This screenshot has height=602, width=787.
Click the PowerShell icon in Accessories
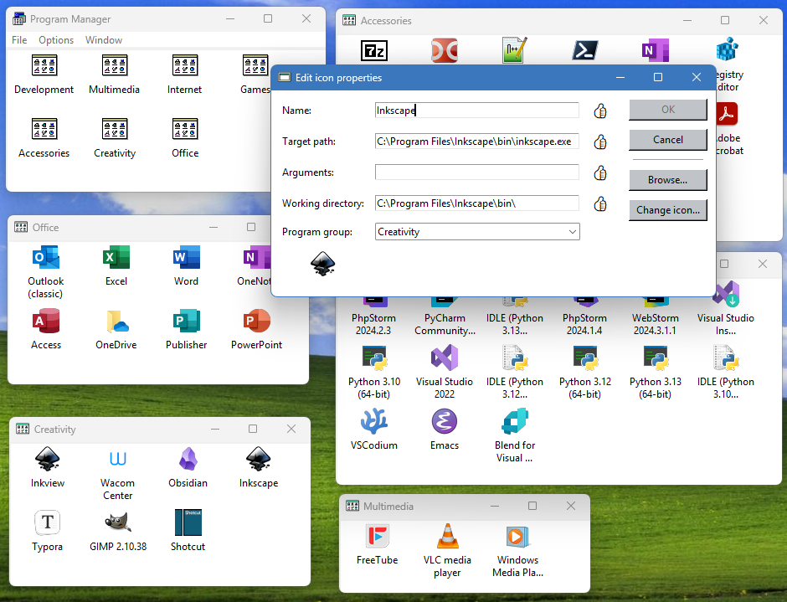click(x=584, y=50)
